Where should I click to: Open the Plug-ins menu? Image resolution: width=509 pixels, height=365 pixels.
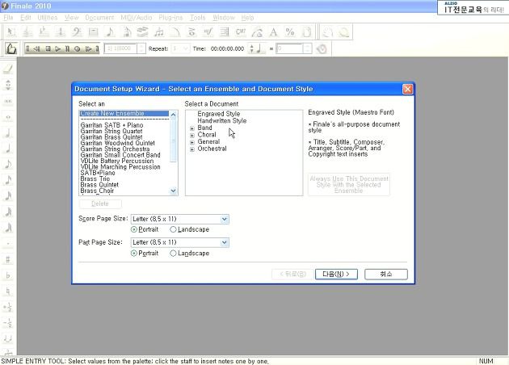170,18
